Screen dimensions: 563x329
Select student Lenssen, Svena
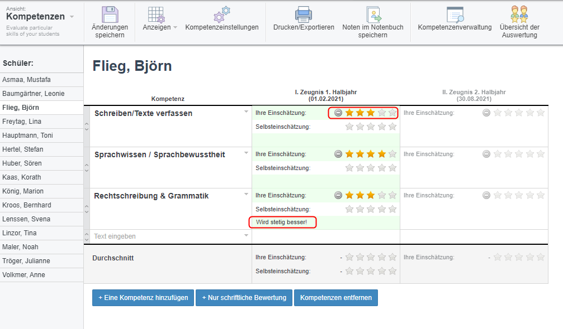click(x=41, y=219)
